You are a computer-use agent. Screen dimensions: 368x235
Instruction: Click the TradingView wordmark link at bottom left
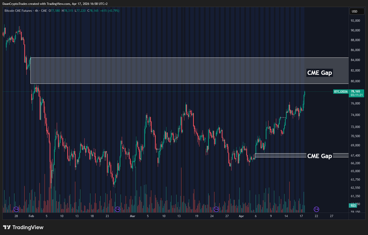click(28, 228)
